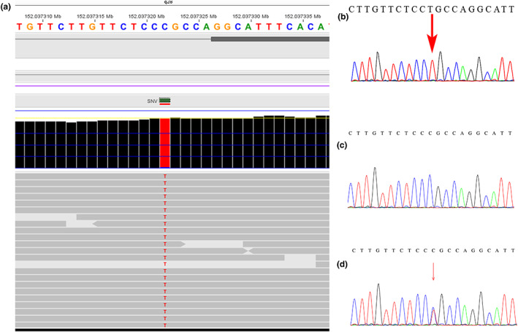Click the topmost red T in aligned reads
Screen dimensions: 518x332
pyautogui.click(x=165, y=177)
